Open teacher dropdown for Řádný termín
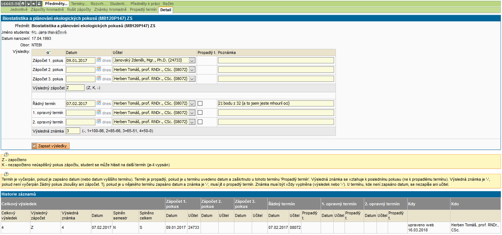 192,104
